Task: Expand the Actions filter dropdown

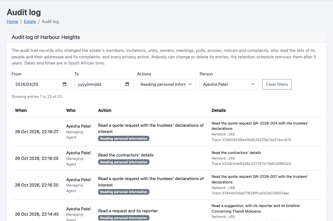Action: [166, 84]
